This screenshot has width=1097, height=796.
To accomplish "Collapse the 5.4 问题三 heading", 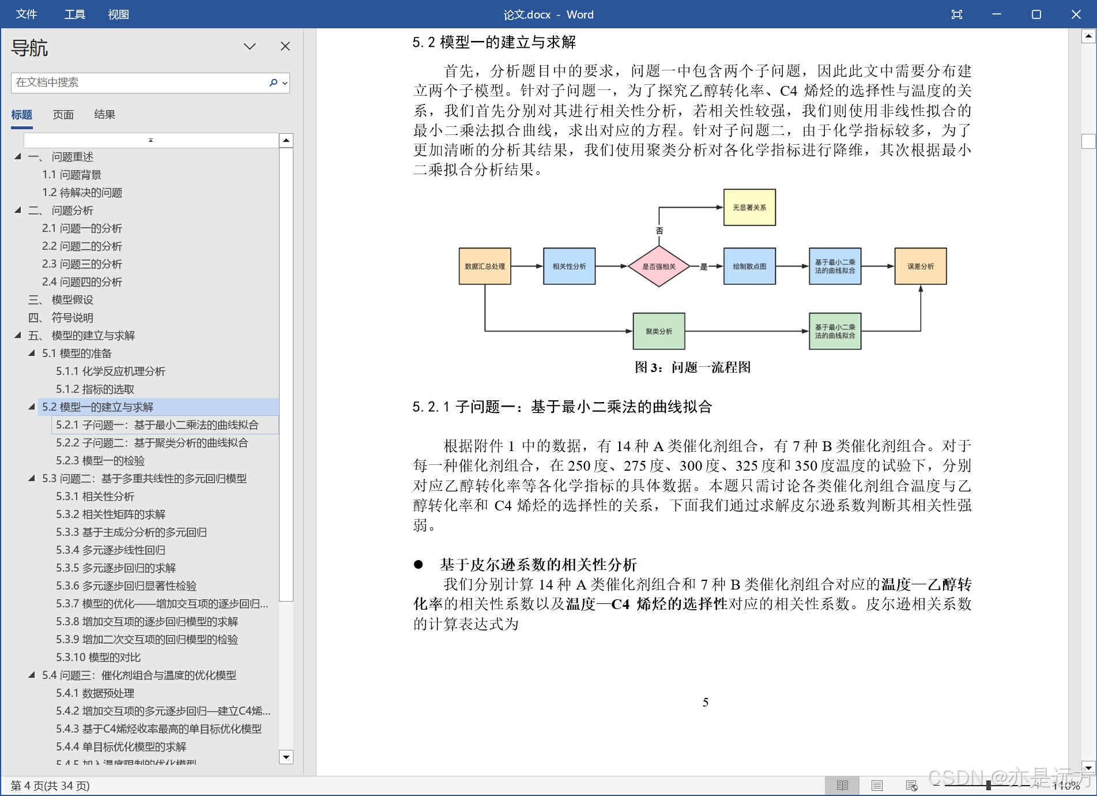I will coord(32,675).
